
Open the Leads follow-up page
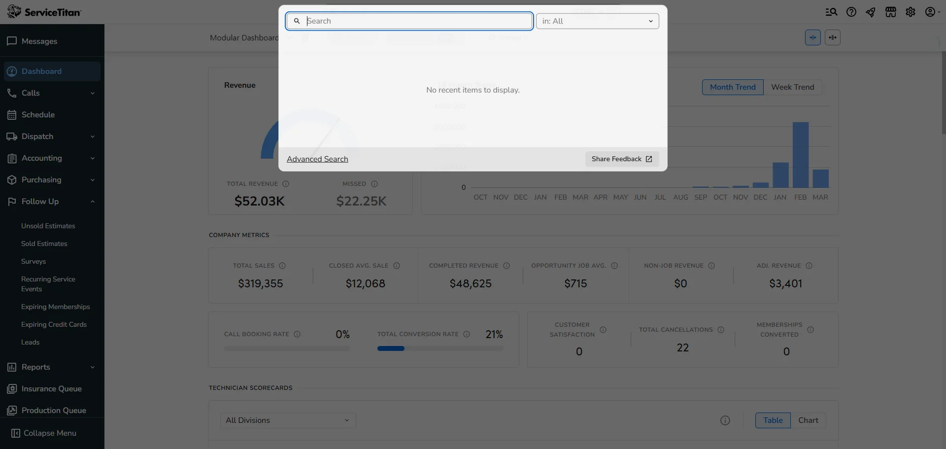pyautogui.click(x=30, y=342)
